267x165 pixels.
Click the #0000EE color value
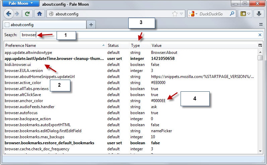pos(158,101)
